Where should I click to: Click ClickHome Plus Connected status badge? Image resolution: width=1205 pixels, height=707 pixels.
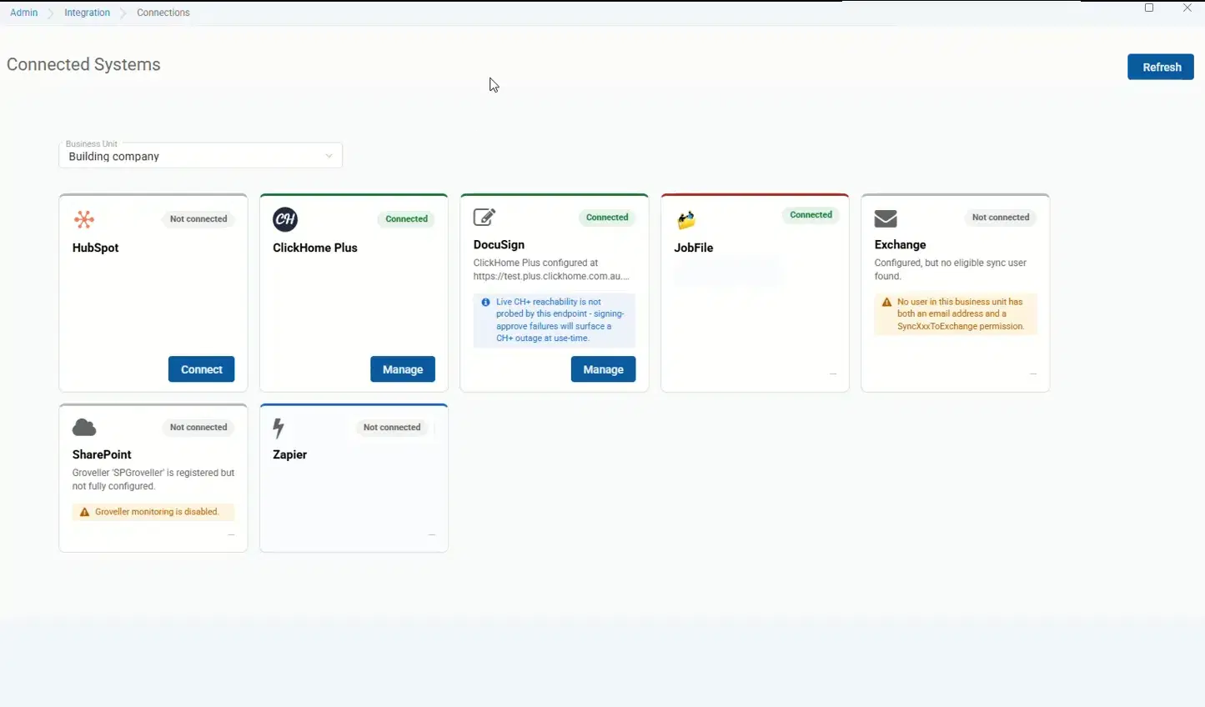tap(407, 219)
